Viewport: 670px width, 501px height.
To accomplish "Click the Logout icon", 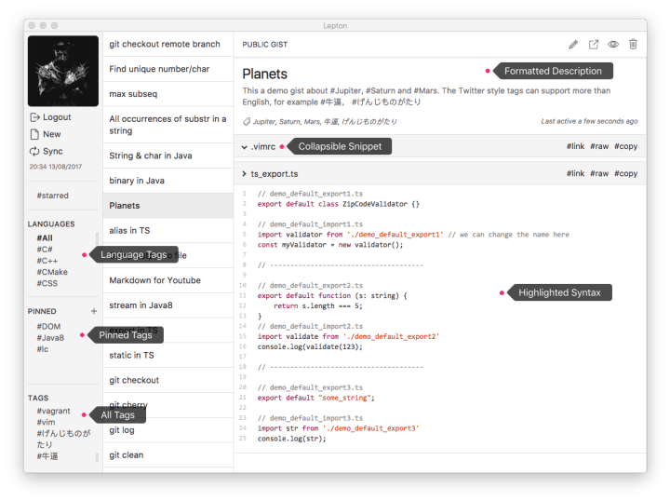I will point(34,117).
